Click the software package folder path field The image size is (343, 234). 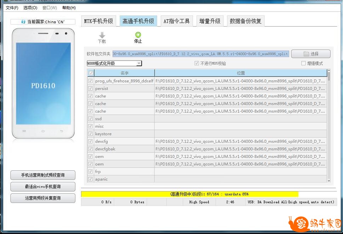pyautogui.click(x=201, y=54)
